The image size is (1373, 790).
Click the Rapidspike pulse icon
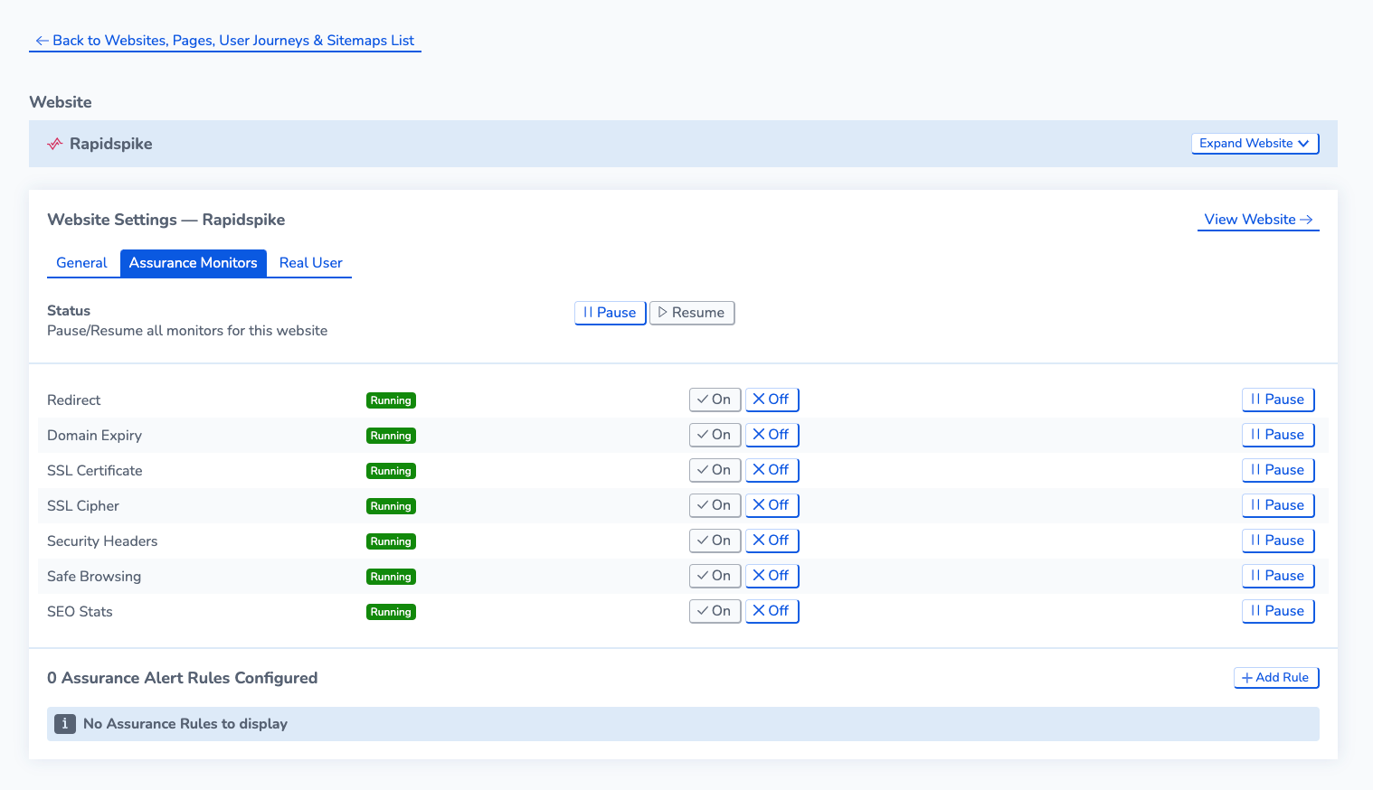(x=54, y=144)
